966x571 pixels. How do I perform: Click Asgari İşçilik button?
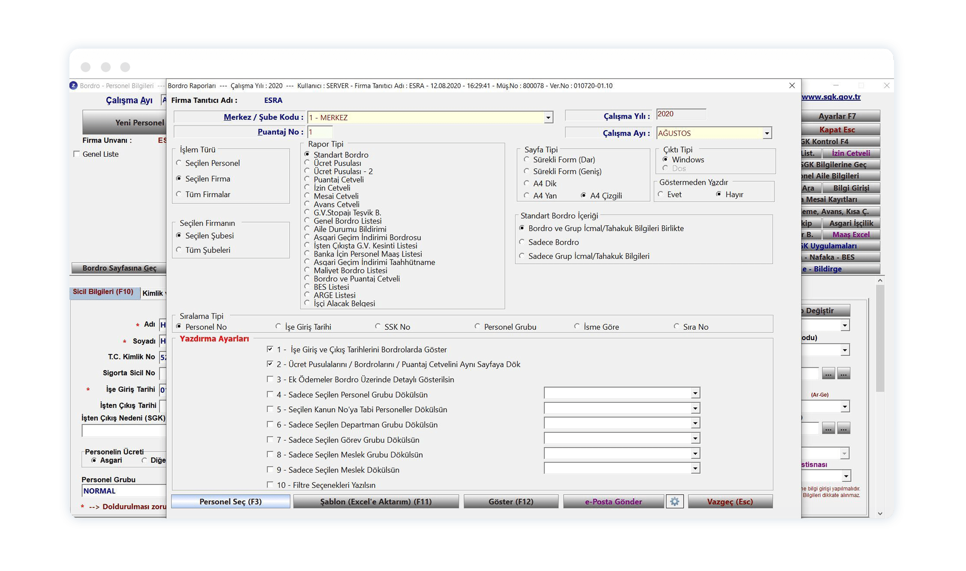851,223
